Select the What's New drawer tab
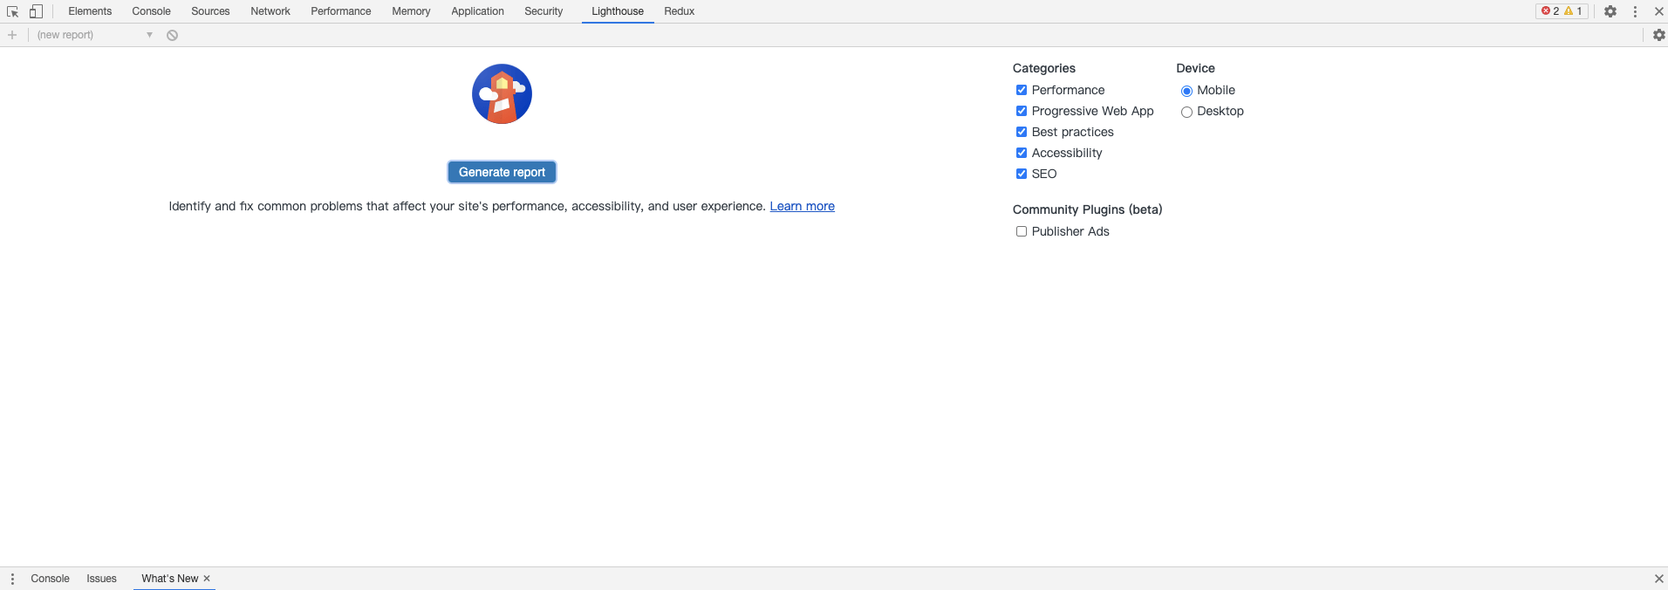This screenshot has width=1668, height=590. pos(169,579)
